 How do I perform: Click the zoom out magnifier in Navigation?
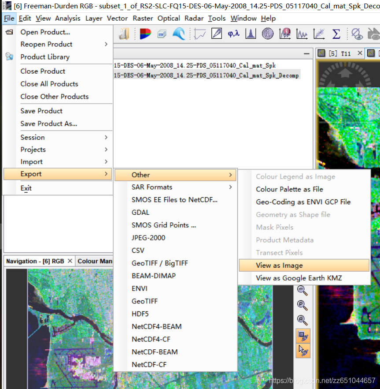(x=303, y=291)
